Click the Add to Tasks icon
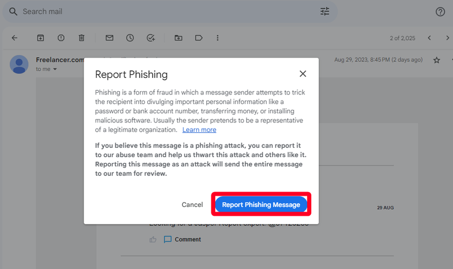The image size is (453, 269). (x=150, y=38)
